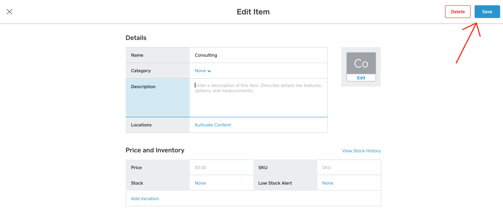This screenshot has height=215, width=503.
Task: Delete this item using the red button
Action: [458, 12]
